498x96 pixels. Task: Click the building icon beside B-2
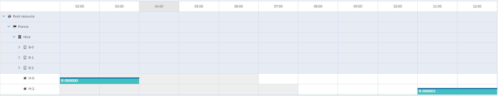pos(25,68)
